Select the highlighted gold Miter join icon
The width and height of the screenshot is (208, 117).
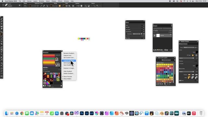coord(189,78)
